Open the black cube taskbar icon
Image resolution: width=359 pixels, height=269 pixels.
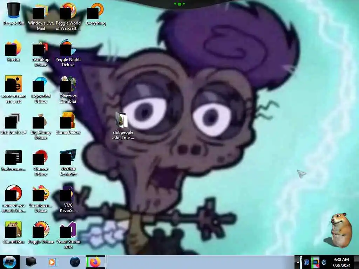click(x=31, y=262)
